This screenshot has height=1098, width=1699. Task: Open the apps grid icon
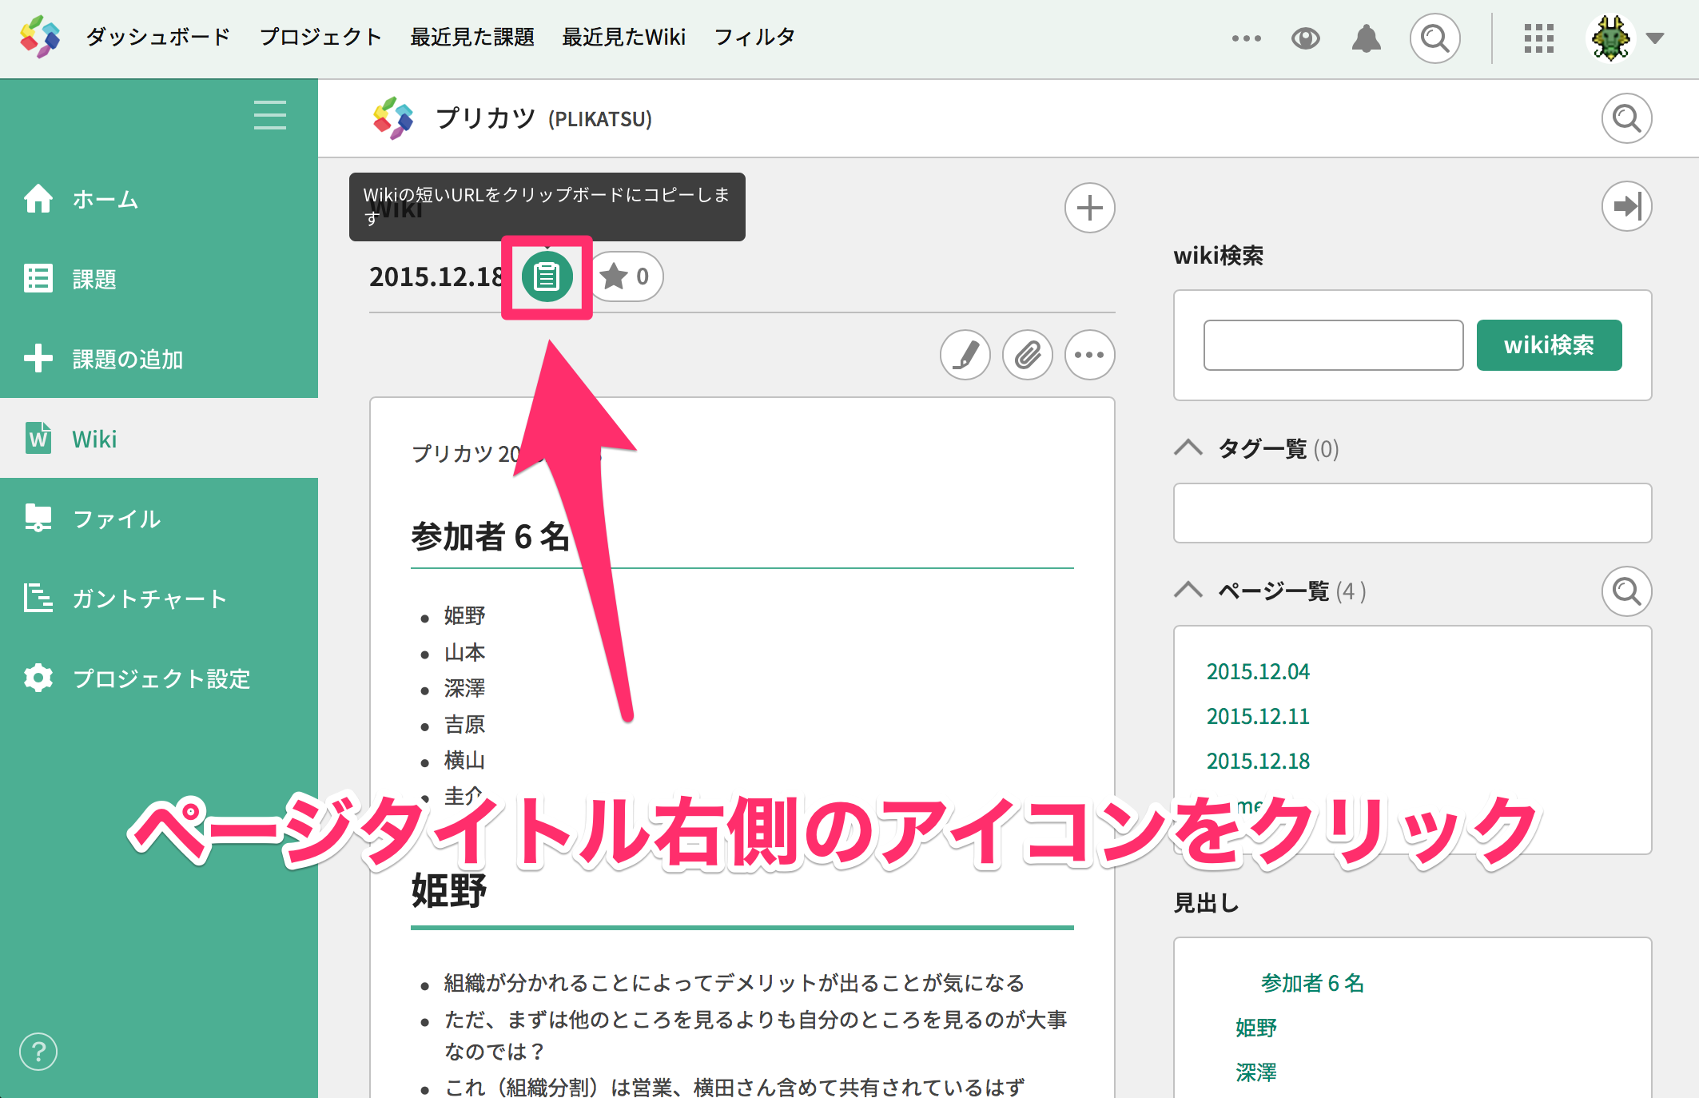(x=1538, y=38)
